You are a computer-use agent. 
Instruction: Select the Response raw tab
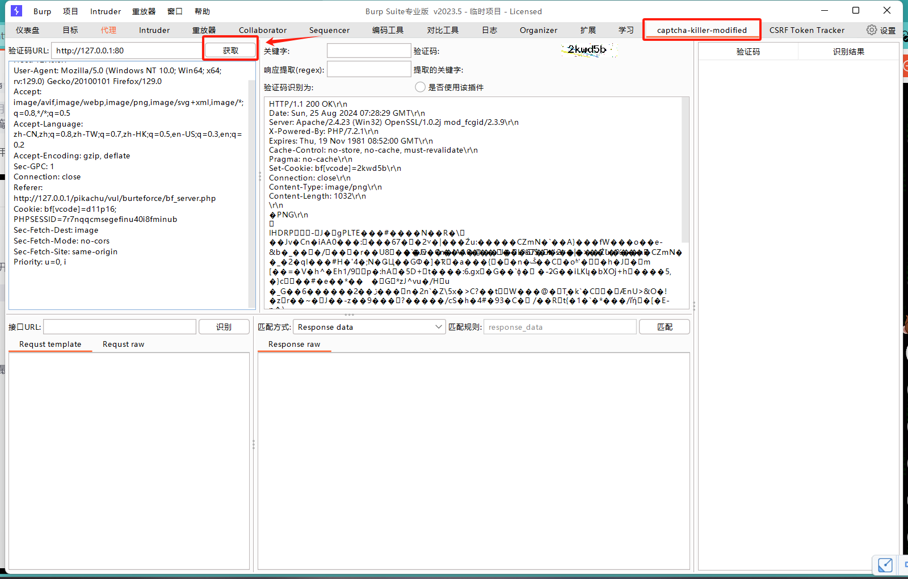(x=294, y=344)
